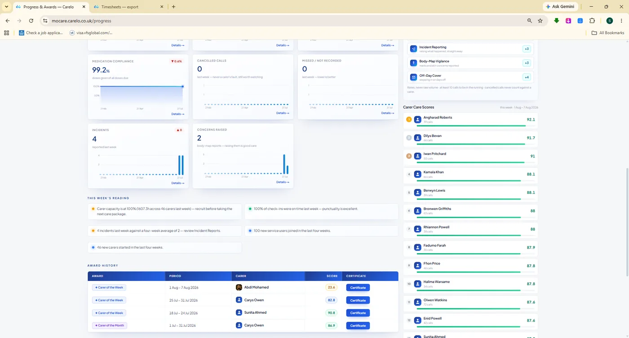Open the blue download extension
Viewport: 629px width, 338px height.
pyautogui.click(x=580, y=21)
